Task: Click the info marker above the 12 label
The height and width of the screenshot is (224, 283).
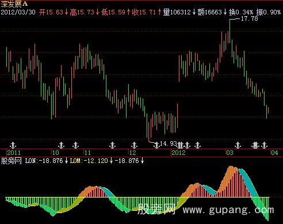Action: tap(134, 145)
